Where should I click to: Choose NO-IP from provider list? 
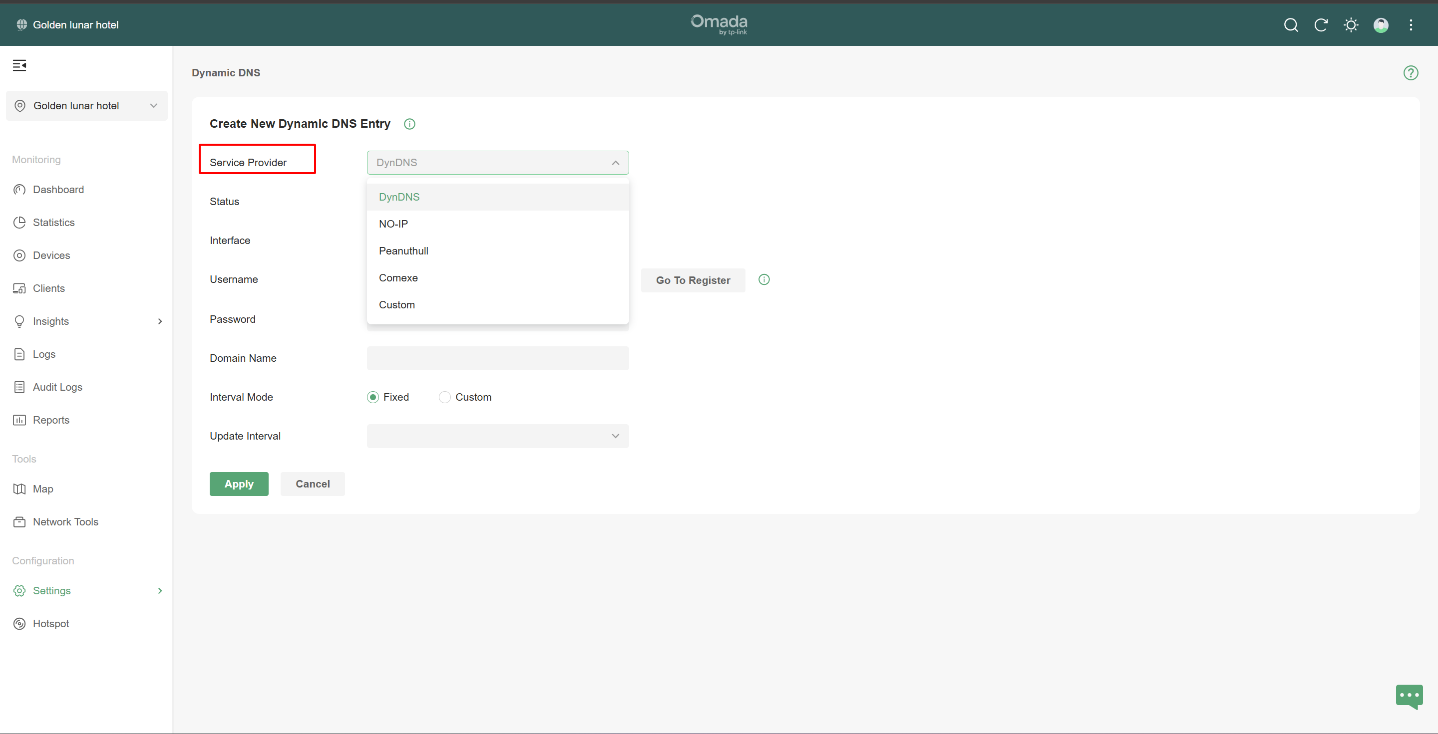[x=497, y=224]
